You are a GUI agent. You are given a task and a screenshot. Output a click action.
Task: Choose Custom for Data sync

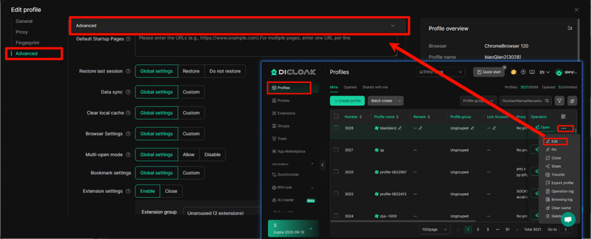click(x=191, y=92)
